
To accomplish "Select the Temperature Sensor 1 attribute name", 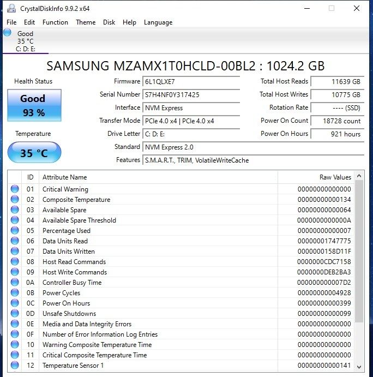I will 73,366.
